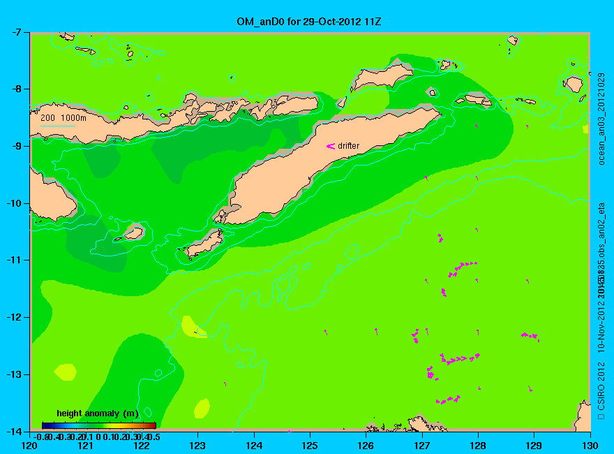This screenshot has height=454, width=614.
Task: Click latitude tick label -8
Action: coord(17,89)
